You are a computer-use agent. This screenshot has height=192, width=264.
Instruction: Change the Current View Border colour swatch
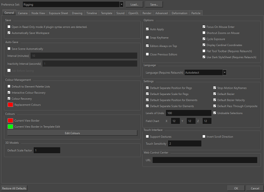coord(10,120)
